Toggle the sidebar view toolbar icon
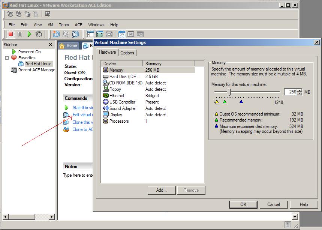The image size is (322, 230). click(90, 34)
